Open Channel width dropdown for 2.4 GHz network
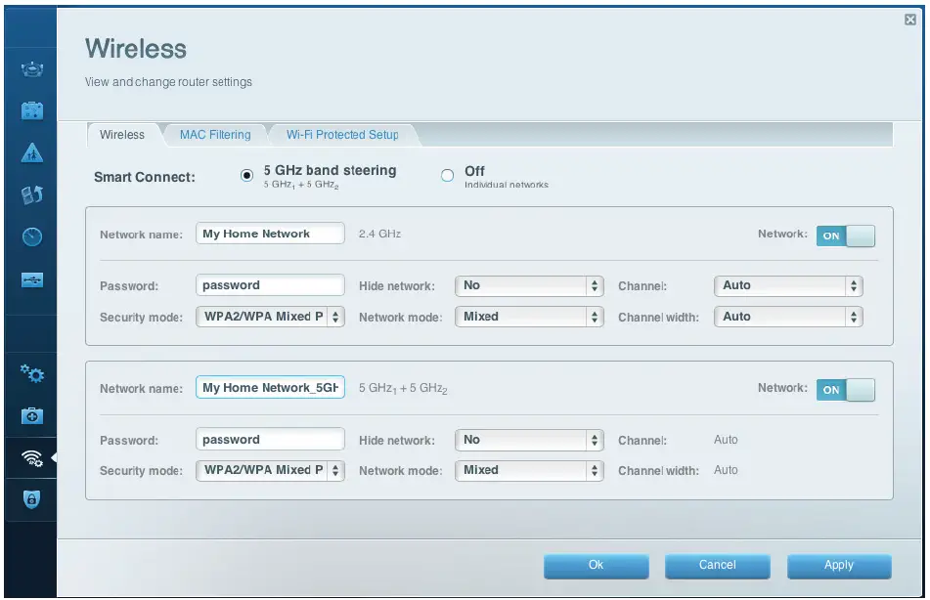Screen dimensions: 930x600 (788, 317)
